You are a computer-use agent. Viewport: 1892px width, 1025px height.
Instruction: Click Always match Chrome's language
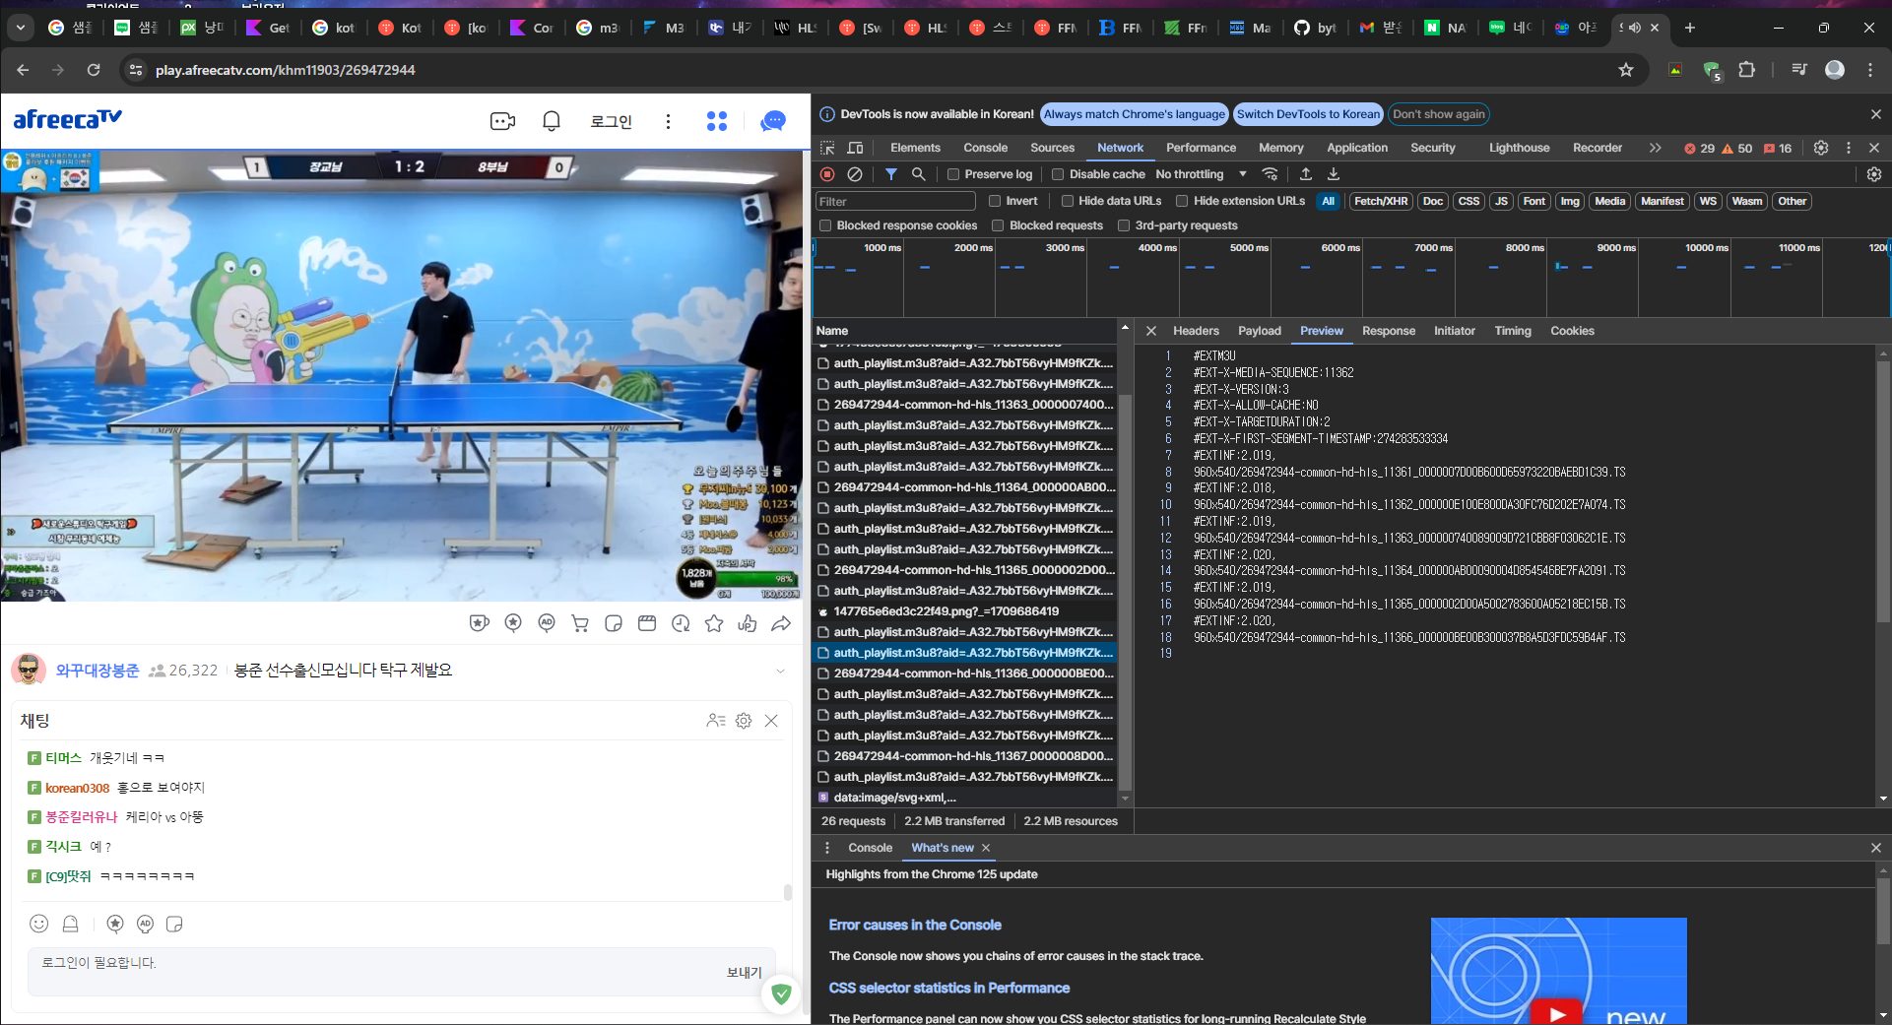coord(1135,114)
